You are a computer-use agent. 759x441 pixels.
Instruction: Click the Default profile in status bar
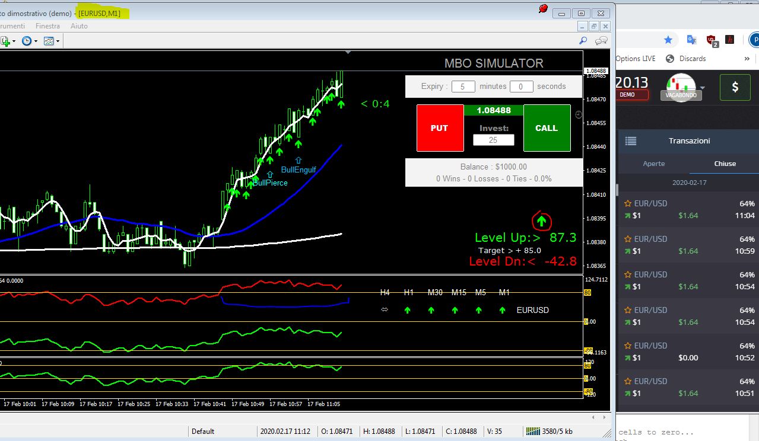[203, 432]
